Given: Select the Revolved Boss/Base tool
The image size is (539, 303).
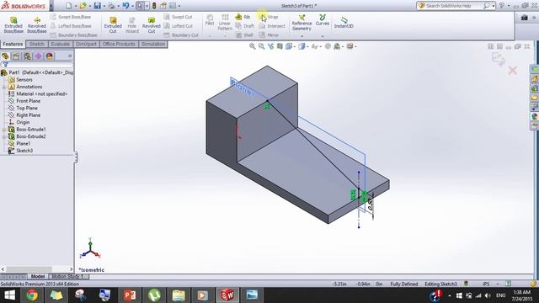Looking at the screenshot, I should pyautogui.click(x=37, y=25).
